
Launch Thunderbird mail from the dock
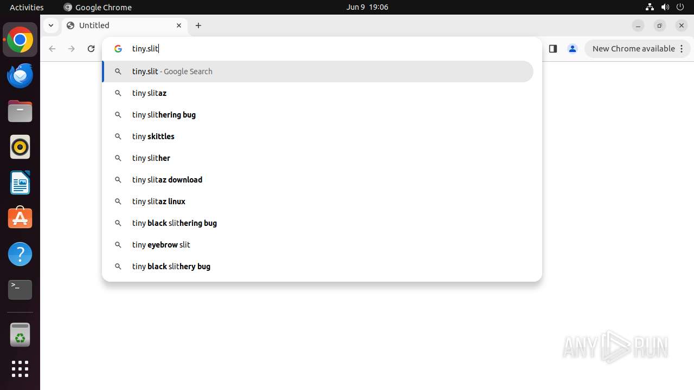pyautogui.click(x=20, y=75)
